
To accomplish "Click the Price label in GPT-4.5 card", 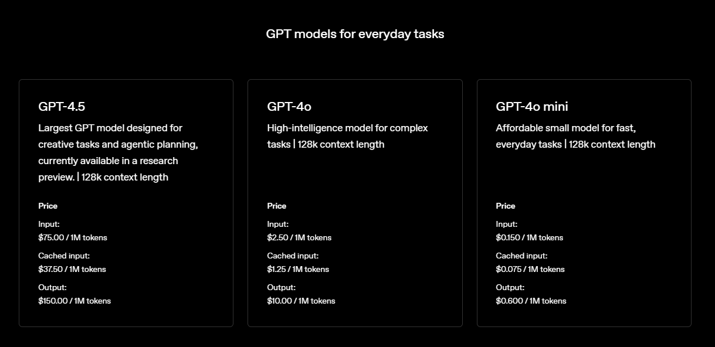I will [48, 206].
